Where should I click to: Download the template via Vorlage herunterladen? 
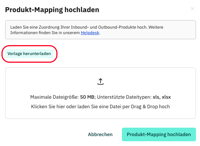29,54
